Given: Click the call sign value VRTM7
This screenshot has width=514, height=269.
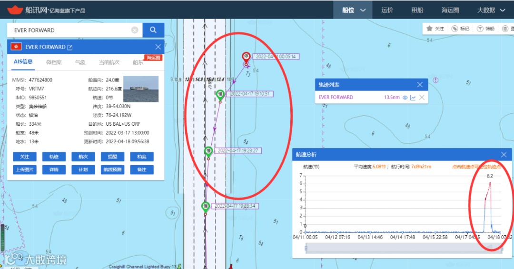Looking at the screenshot, I should pos(36,89).
